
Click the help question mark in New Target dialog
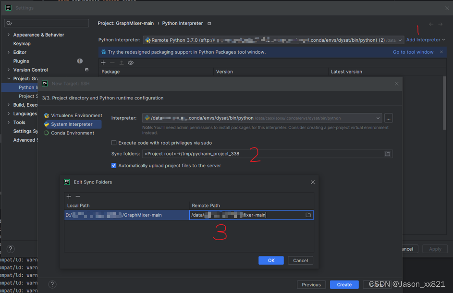(x=52, y=284)
